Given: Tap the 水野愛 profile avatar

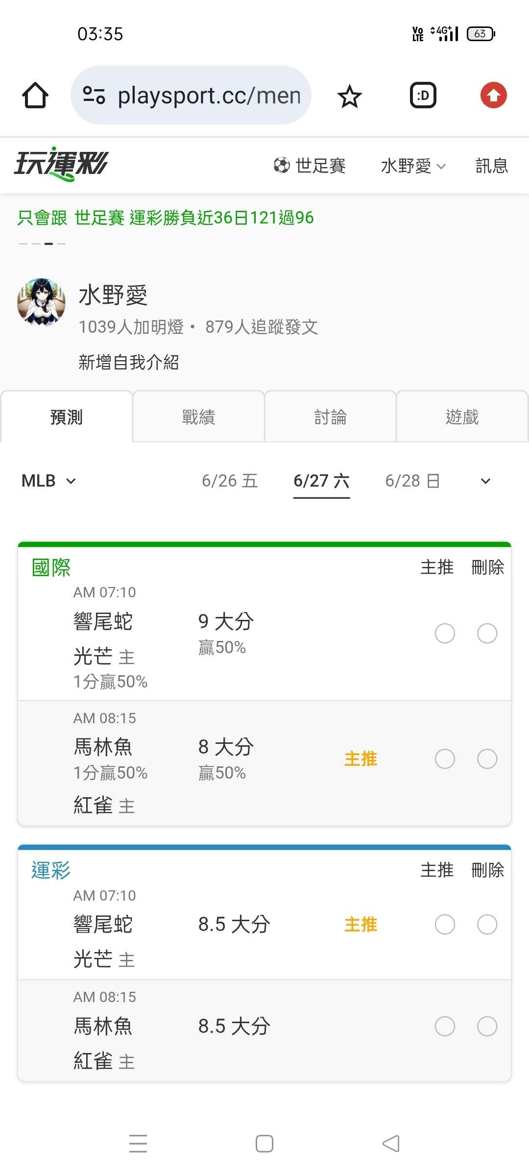Looking at the screenshot, I should pos(42,302).
